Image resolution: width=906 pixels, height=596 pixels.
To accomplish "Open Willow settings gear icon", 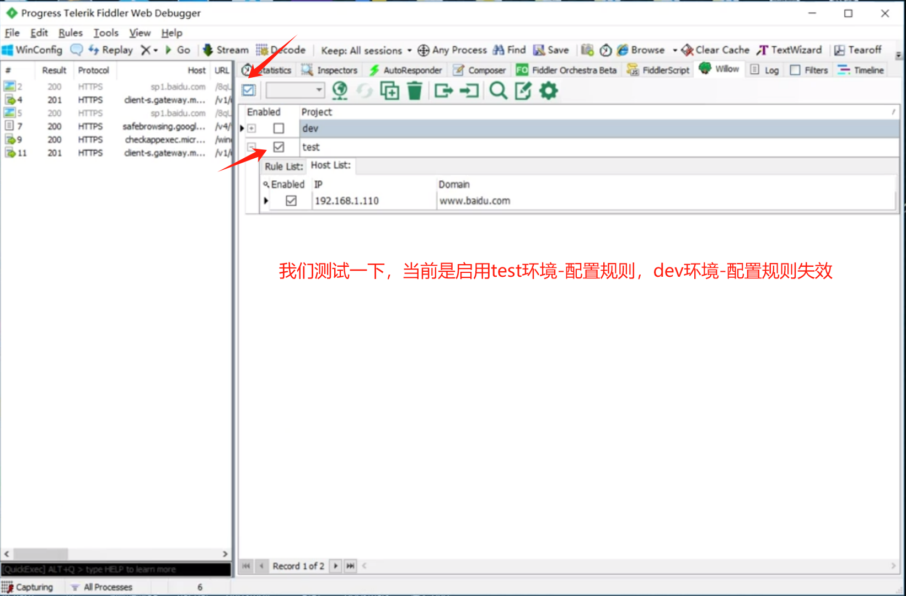I will point(549,90).
